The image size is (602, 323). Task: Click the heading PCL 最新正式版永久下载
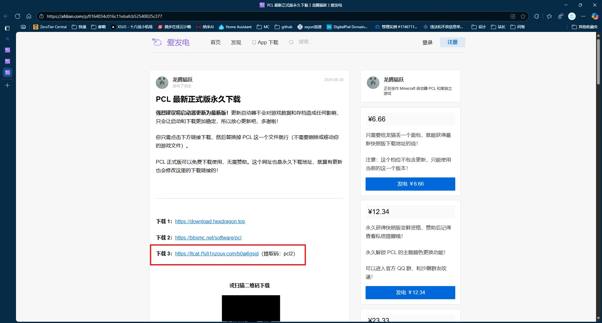(x=198, y=99)
